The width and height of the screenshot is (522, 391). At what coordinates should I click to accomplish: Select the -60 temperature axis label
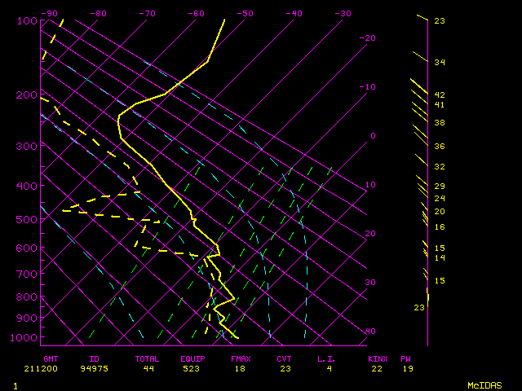point(196,14)
